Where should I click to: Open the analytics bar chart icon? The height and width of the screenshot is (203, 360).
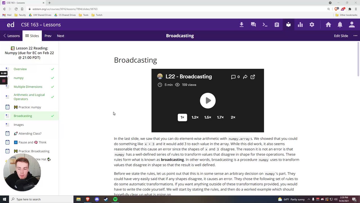(x=300, y=25)
